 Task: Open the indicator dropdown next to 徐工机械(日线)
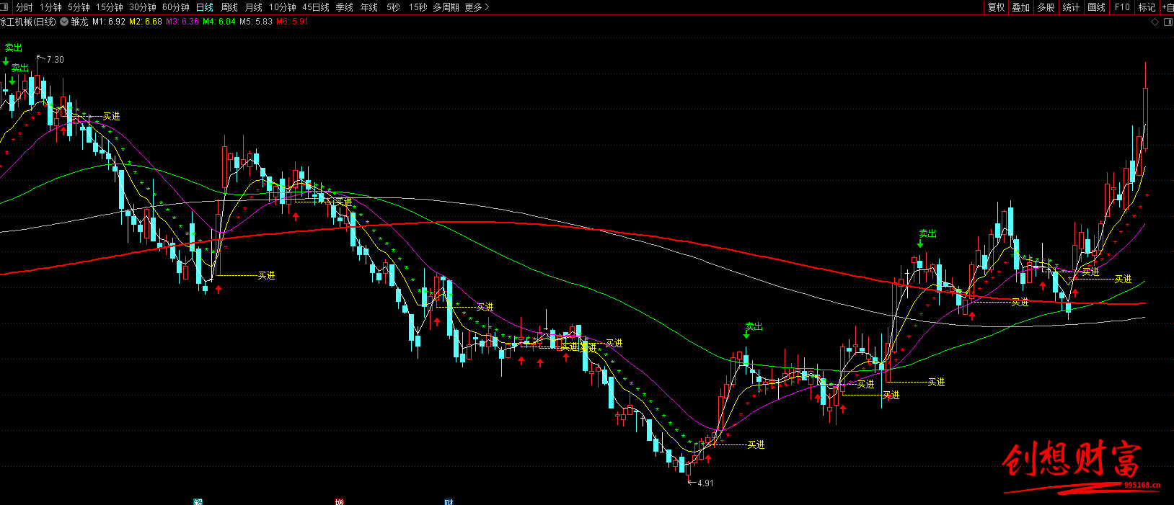pos(64,22)
